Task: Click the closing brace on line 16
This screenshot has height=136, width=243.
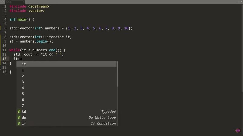Action: (10, 72)
